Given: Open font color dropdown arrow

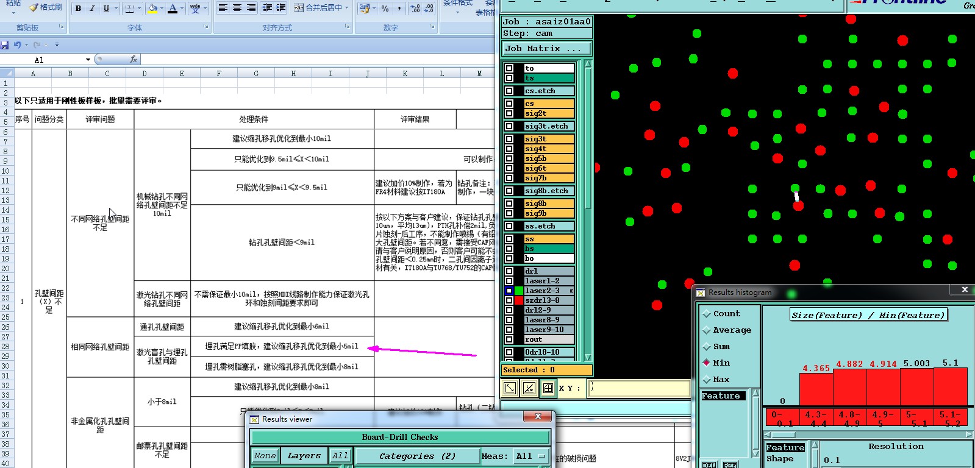Looking at the screenshot, I should tap(183, 9).
